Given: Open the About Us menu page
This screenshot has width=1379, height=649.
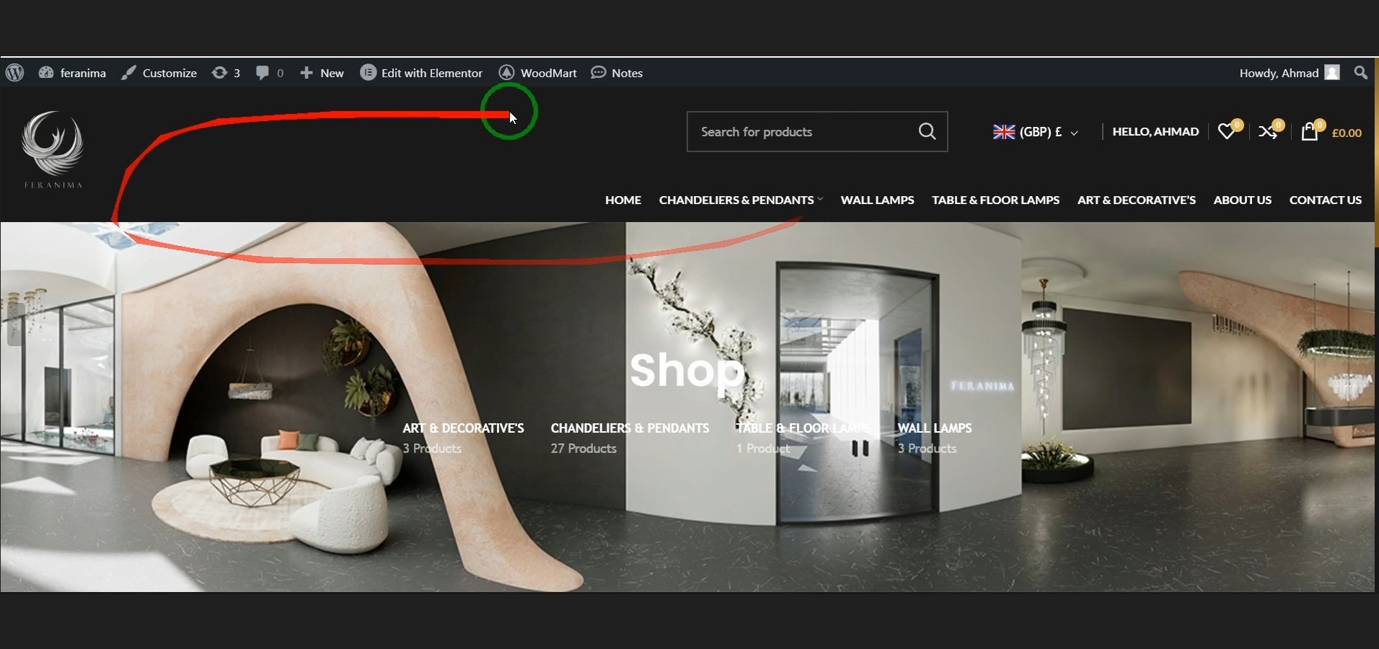Looking at the screenshot, I should click(x=1242, y=200).
